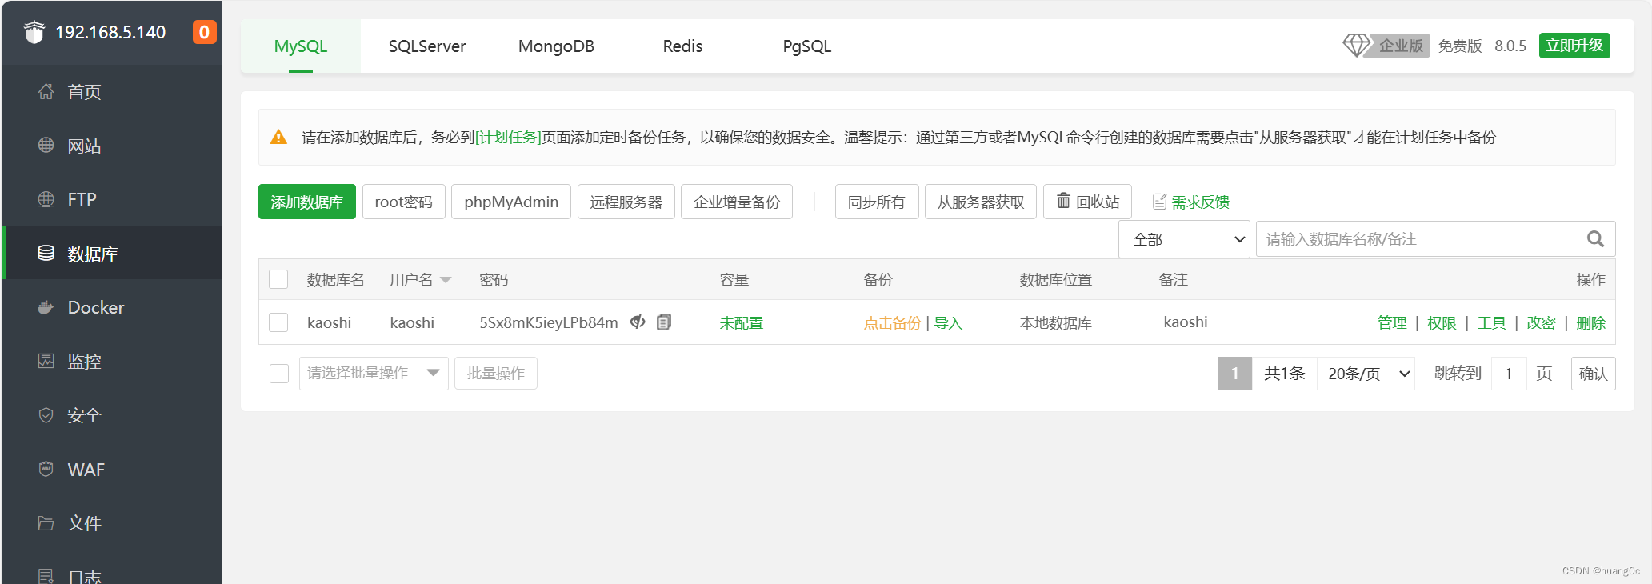The height and width of the screenshot is (584, 1652).
Task: Click the 添加数据库 button
Action: 307,202
